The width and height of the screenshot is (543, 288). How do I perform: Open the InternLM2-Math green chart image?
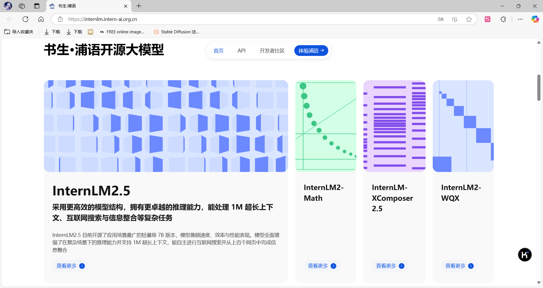click(326, 126)
